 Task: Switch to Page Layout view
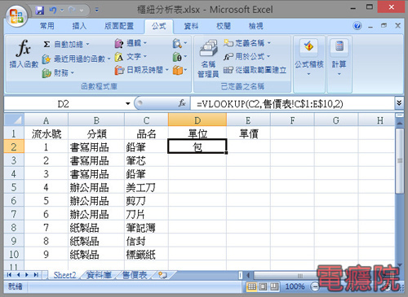263,286
